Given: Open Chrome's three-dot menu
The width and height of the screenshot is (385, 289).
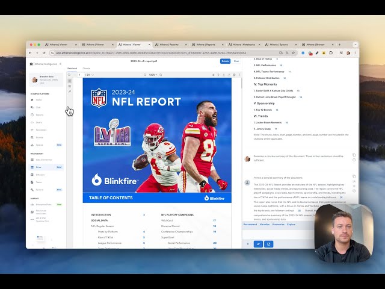Looking at the screenshot, I should pos(355,53).
